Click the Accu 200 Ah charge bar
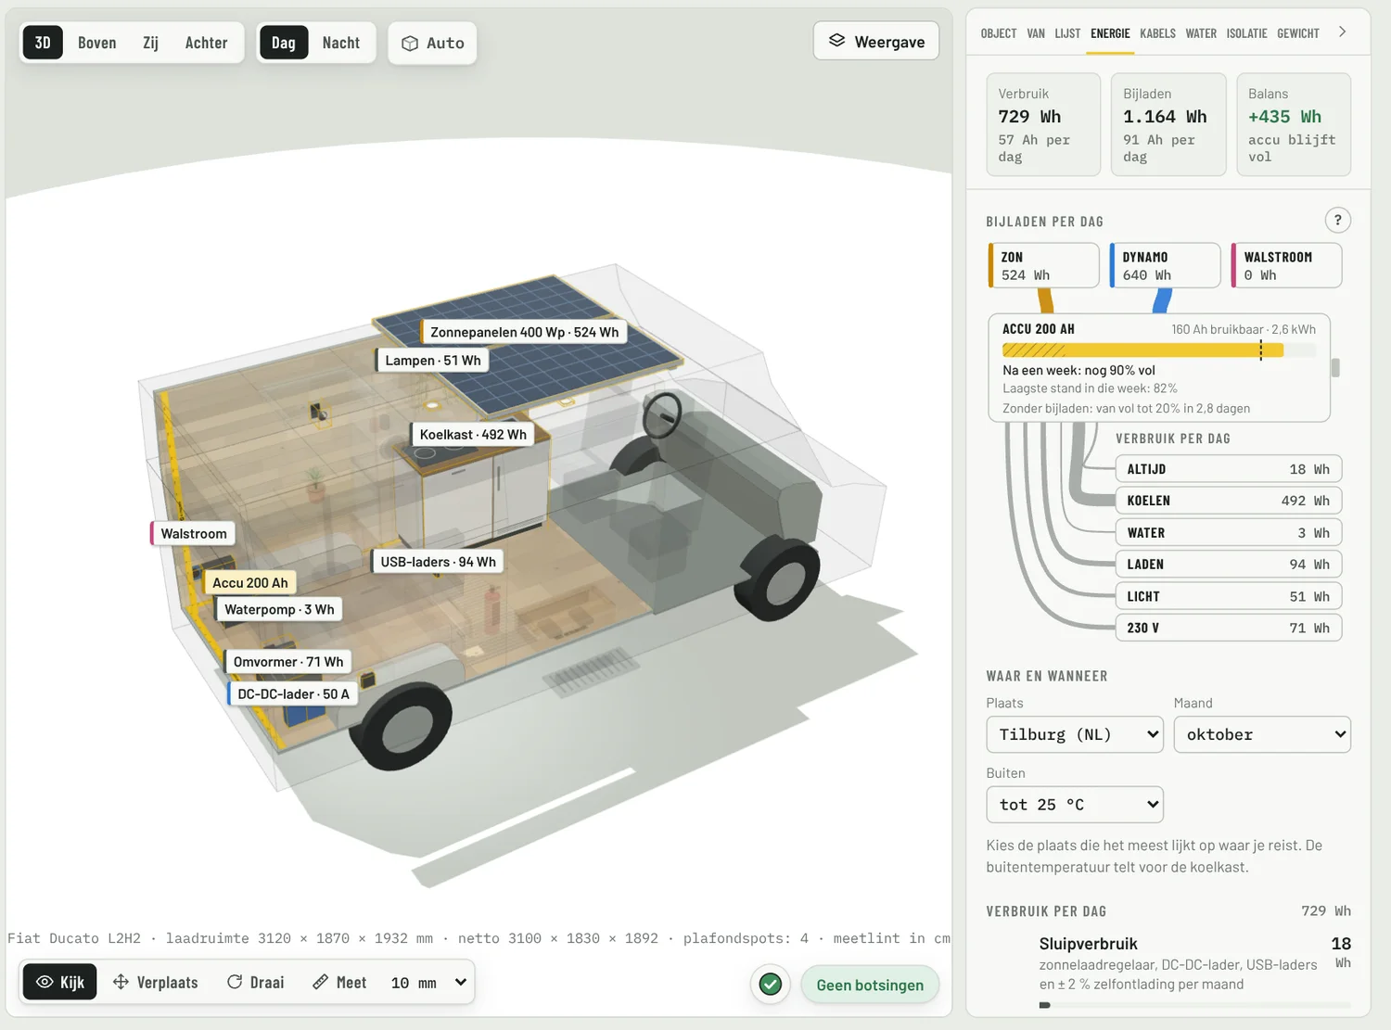 [x=1159, y=350]
